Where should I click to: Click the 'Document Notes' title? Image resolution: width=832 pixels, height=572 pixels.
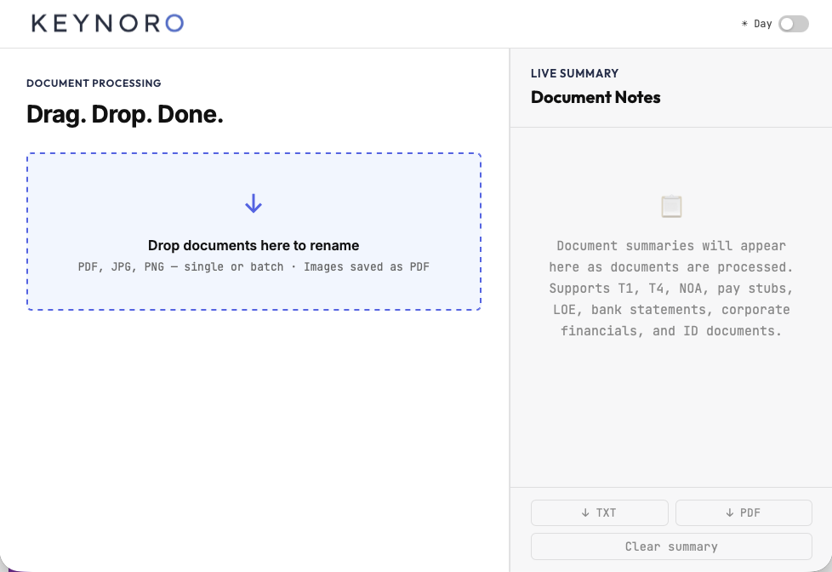596,97
